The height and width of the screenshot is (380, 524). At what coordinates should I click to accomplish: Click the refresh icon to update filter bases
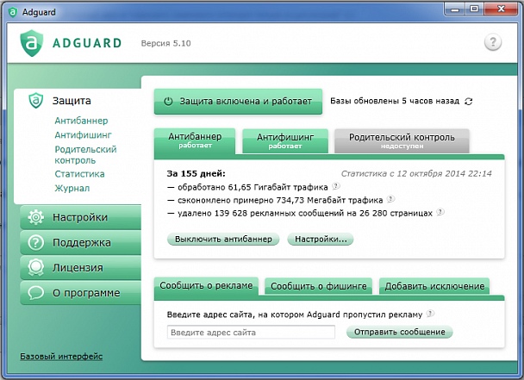pos(469,102)
